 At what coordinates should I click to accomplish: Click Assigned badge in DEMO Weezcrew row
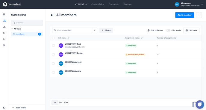click(131, 72)
